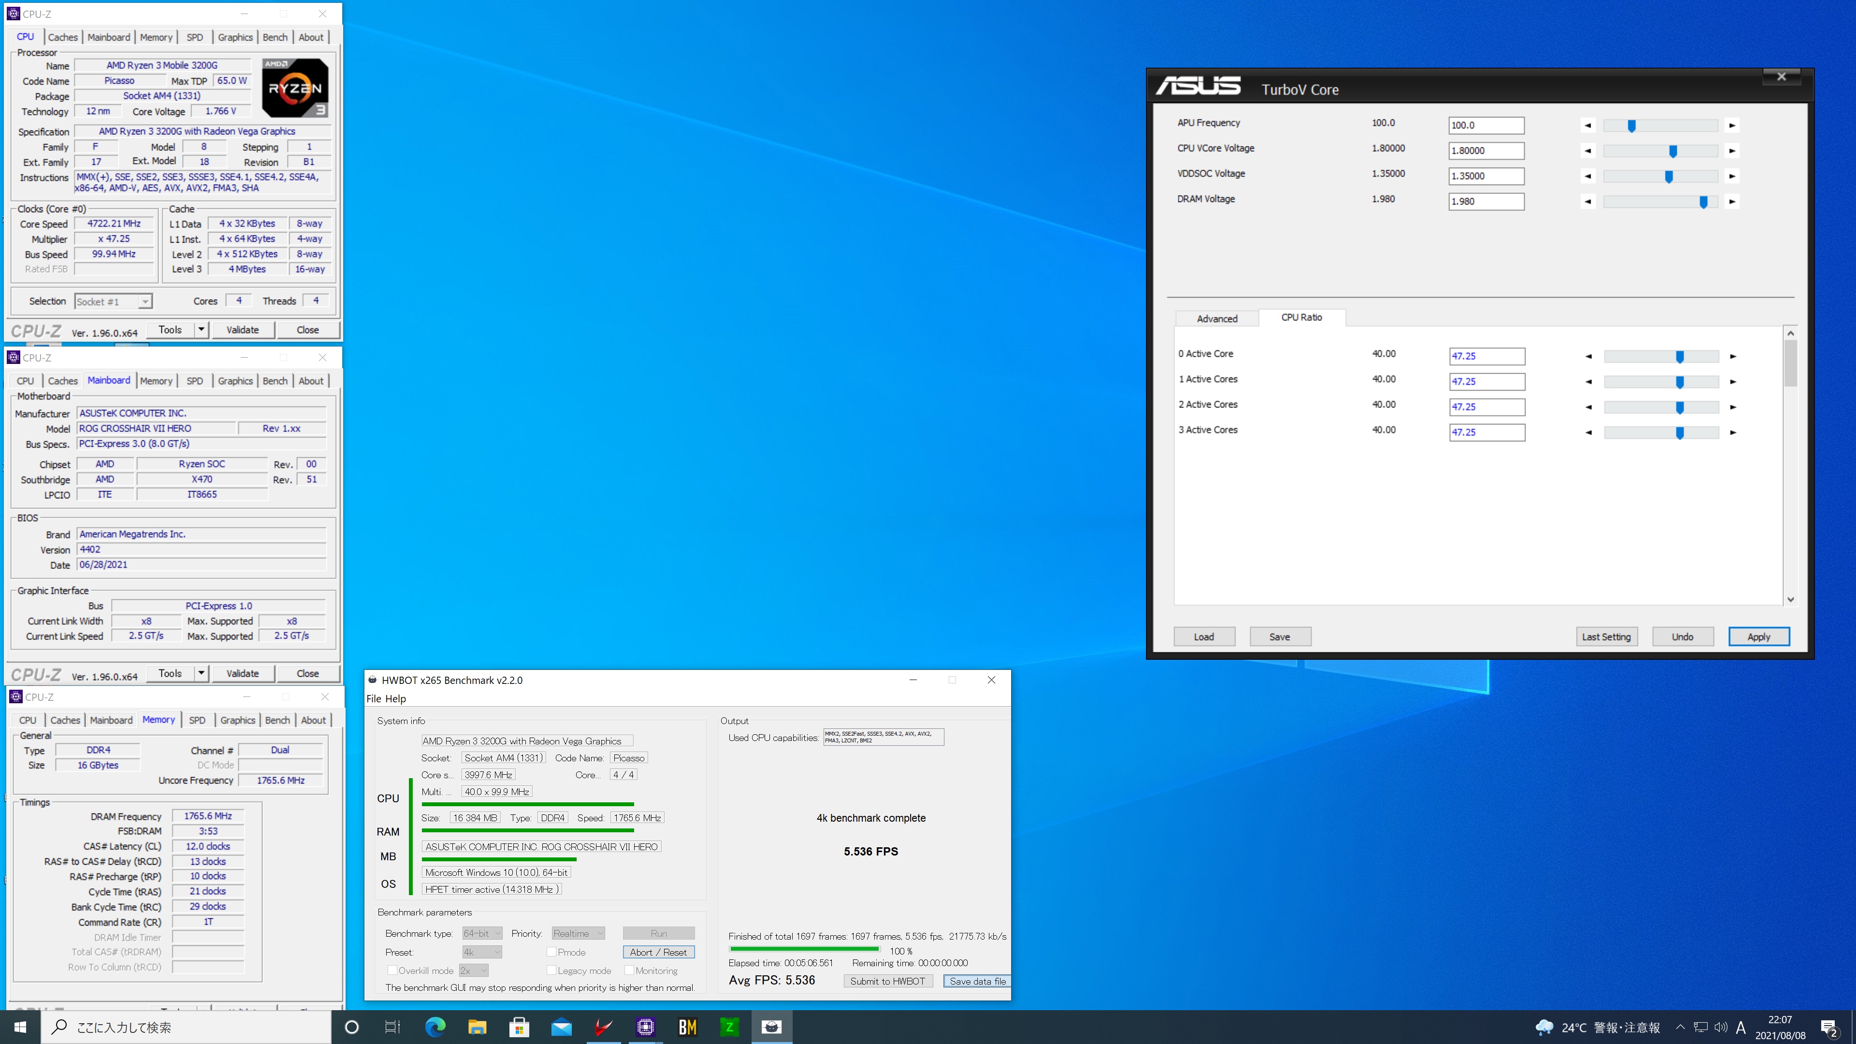Viewport: 1856px width, 1044px height.
Task: Toggle IME input mode A indicator
Action: click(x=1740, y=1028)
